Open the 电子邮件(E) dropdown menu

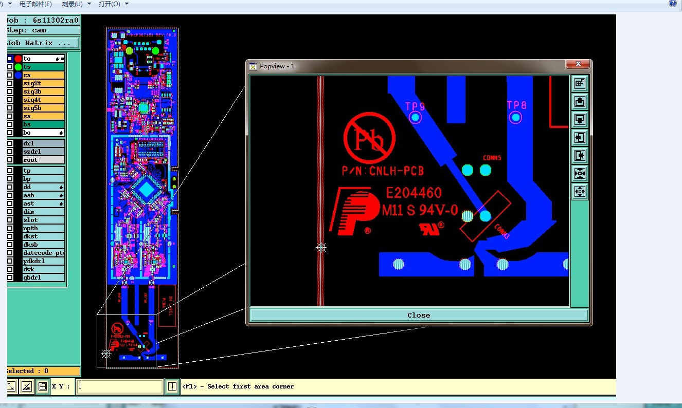pos(35,4)
